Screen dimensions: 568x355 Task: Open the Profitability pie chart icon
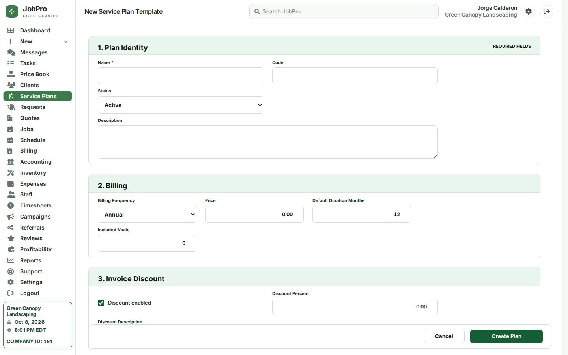coord(11,249)
